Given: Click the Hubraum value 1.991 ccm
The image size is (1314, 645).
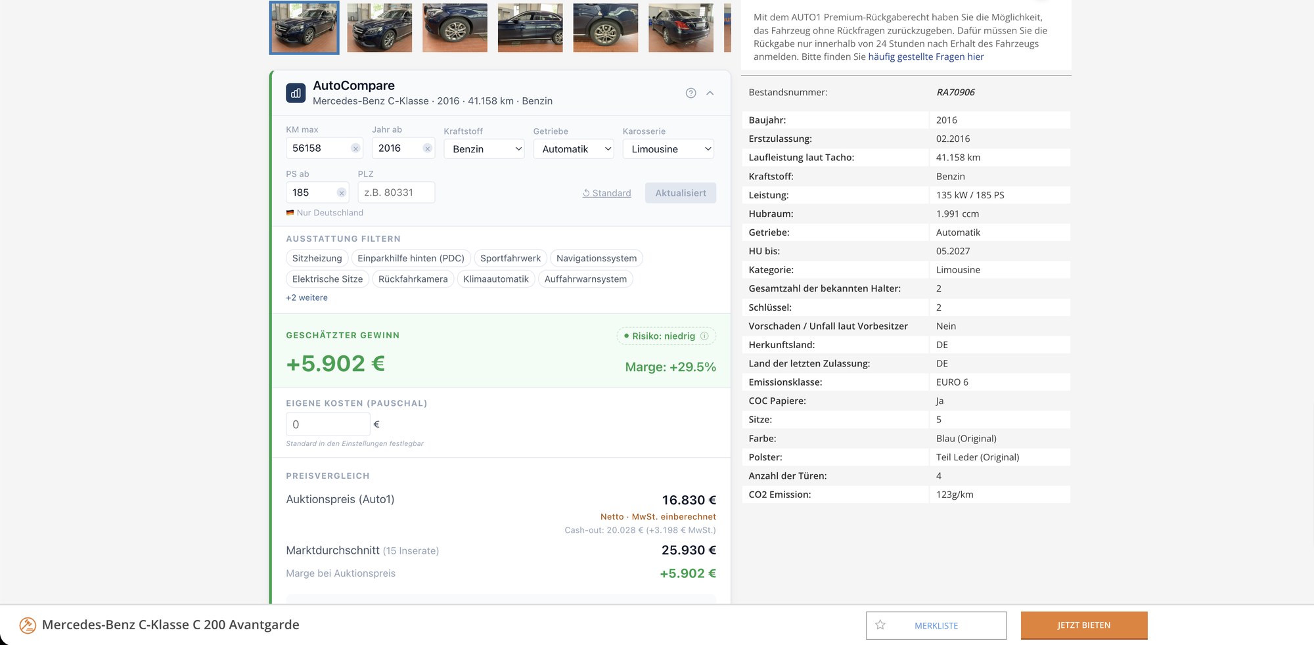Looking at the screenshot, I should point(957,213).
